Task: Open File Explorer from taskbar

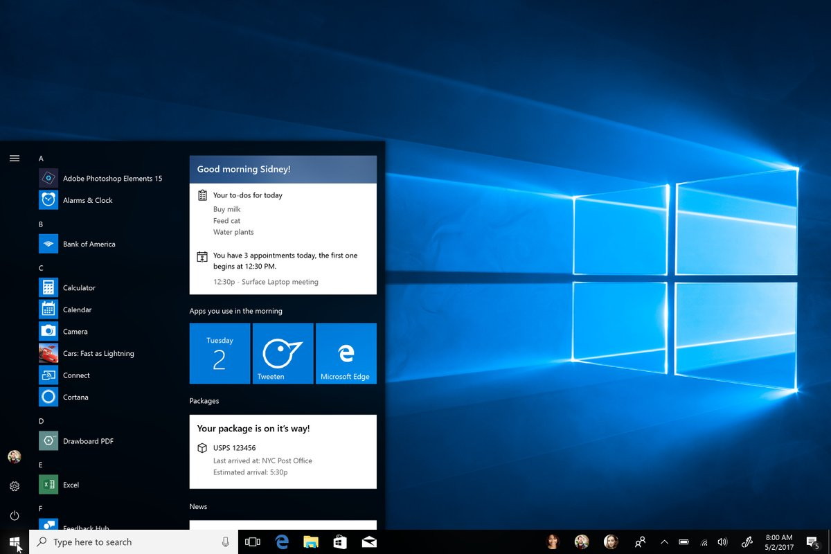Action: [311, 542]
